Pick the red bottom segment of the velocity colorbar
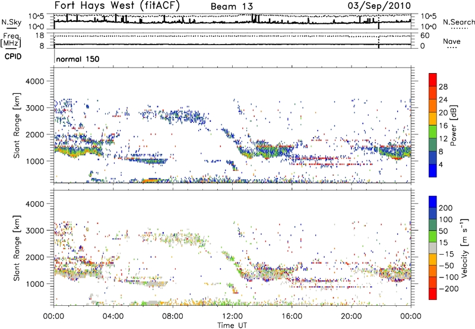475x329 pixels. point(433,294)
